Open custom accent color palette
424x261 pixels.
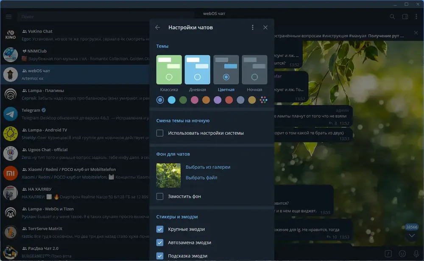coord(263,100)
